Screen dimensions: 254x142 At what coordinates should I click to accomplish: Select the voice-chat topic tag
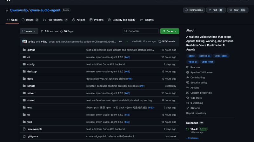[x=207, y=62]
